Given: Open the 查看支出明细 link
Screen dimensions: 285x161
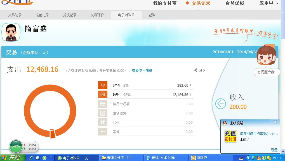Looking at the screenshot, I should pyautogui.click(x=142, y=71).
